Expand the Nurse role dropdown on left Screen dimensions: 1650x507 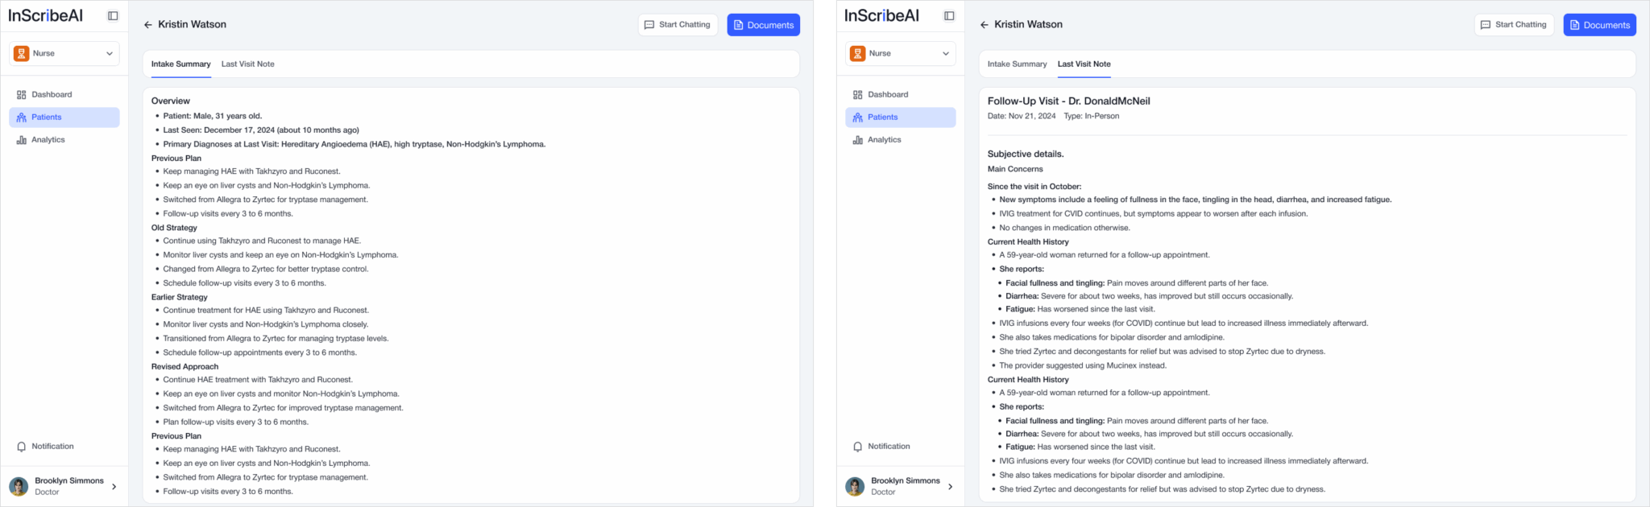tap(64, 54)
